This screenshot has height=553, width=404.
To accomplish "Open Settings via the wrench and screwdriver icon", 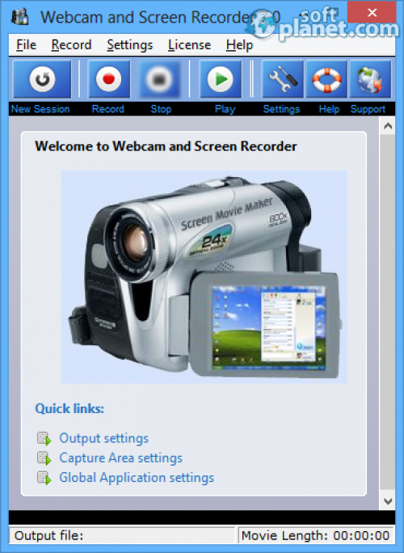I will coord(282,79).
